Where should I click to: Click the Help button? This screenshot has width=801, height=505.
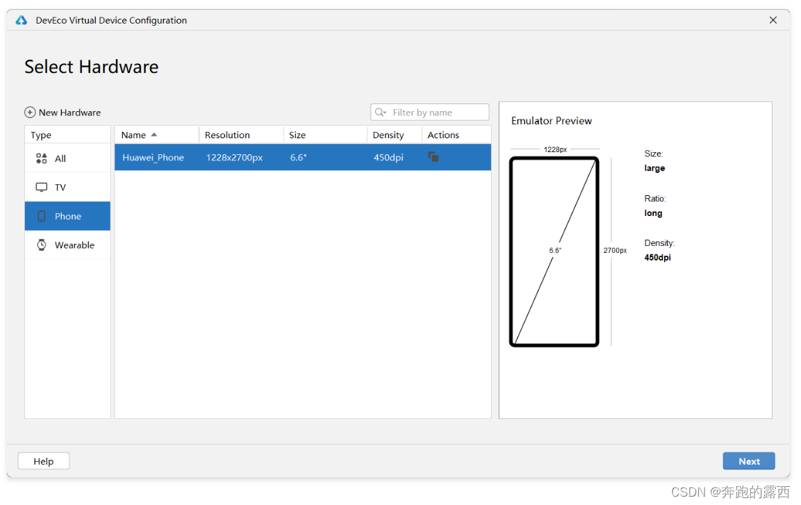click(44, 461)
